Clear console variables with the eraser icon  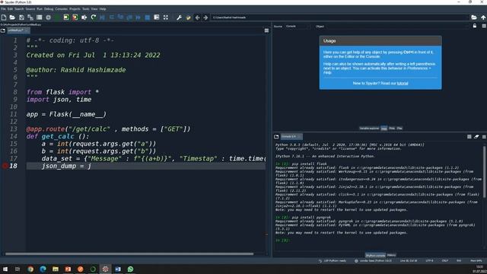point(476,137)
